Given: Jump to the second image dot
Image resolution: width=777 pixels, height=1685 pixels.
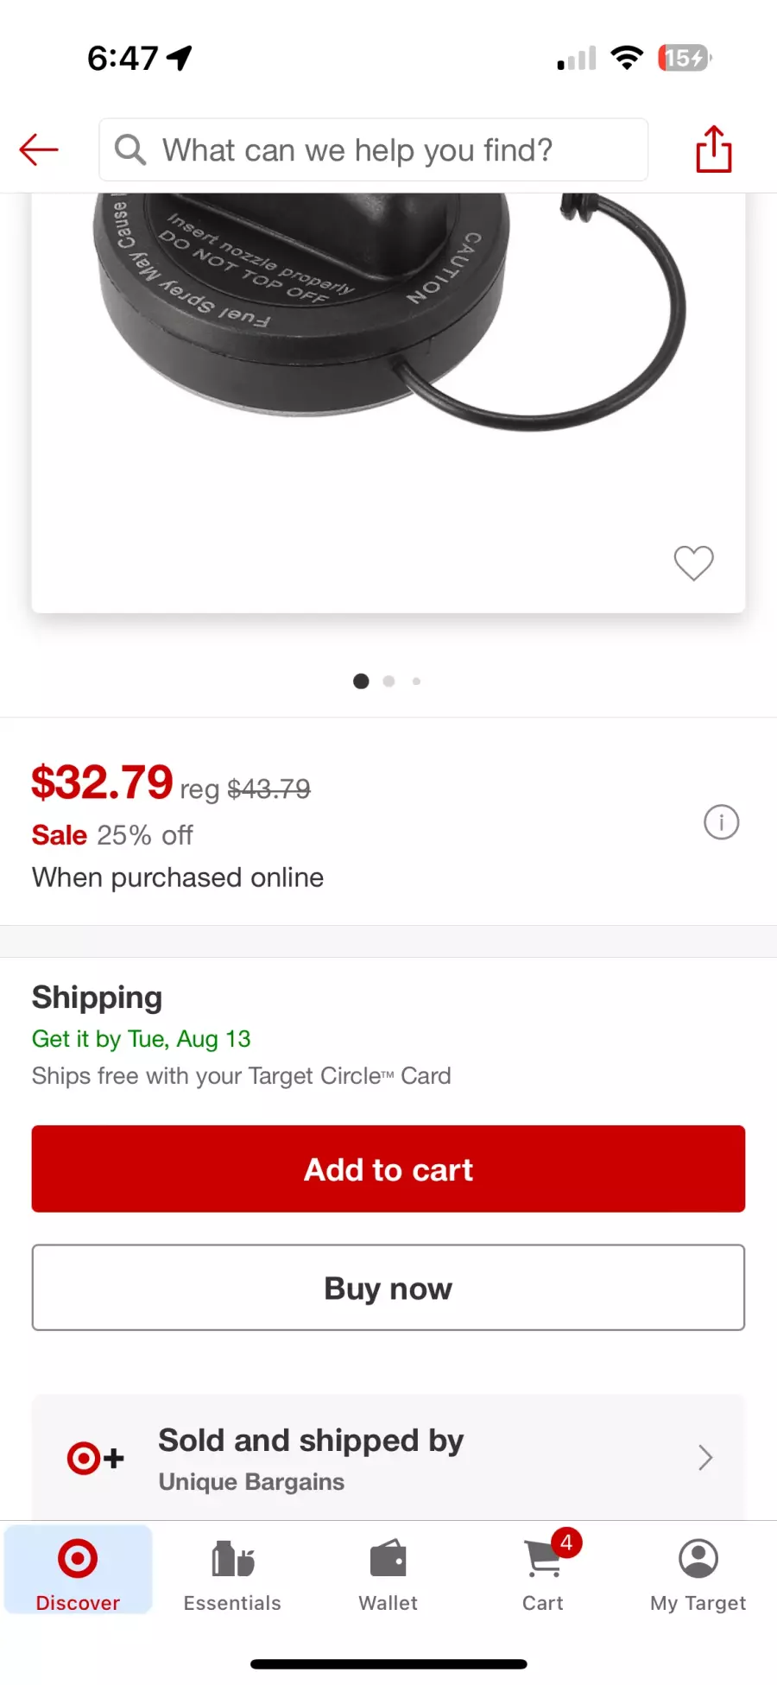Looking at the screenshot, I should coord(388,681).
